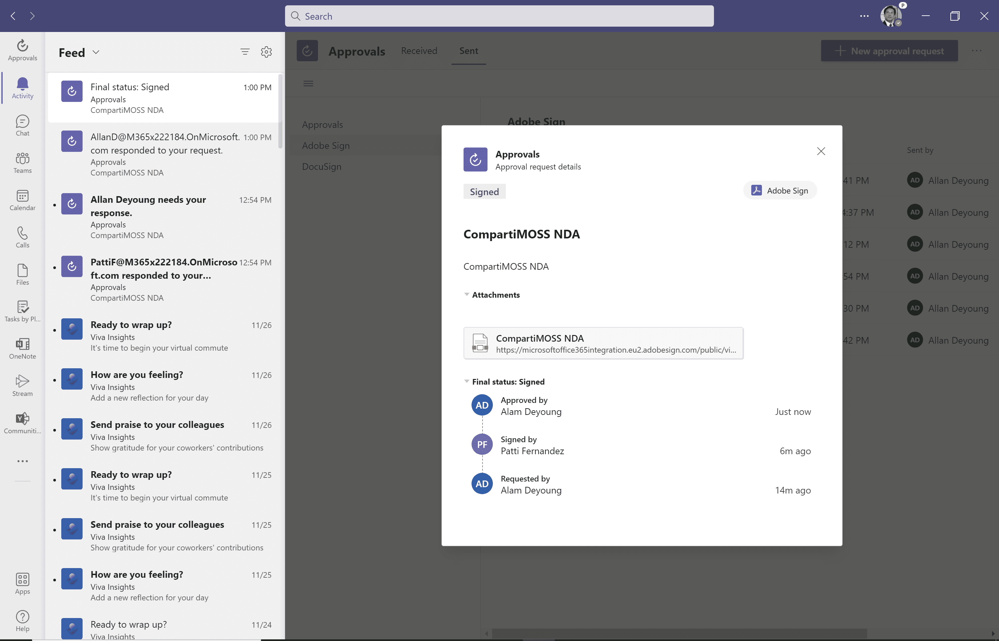Collapse the Attachments section
The height and width of the screenshot is (641, 999).
[467, 295]
